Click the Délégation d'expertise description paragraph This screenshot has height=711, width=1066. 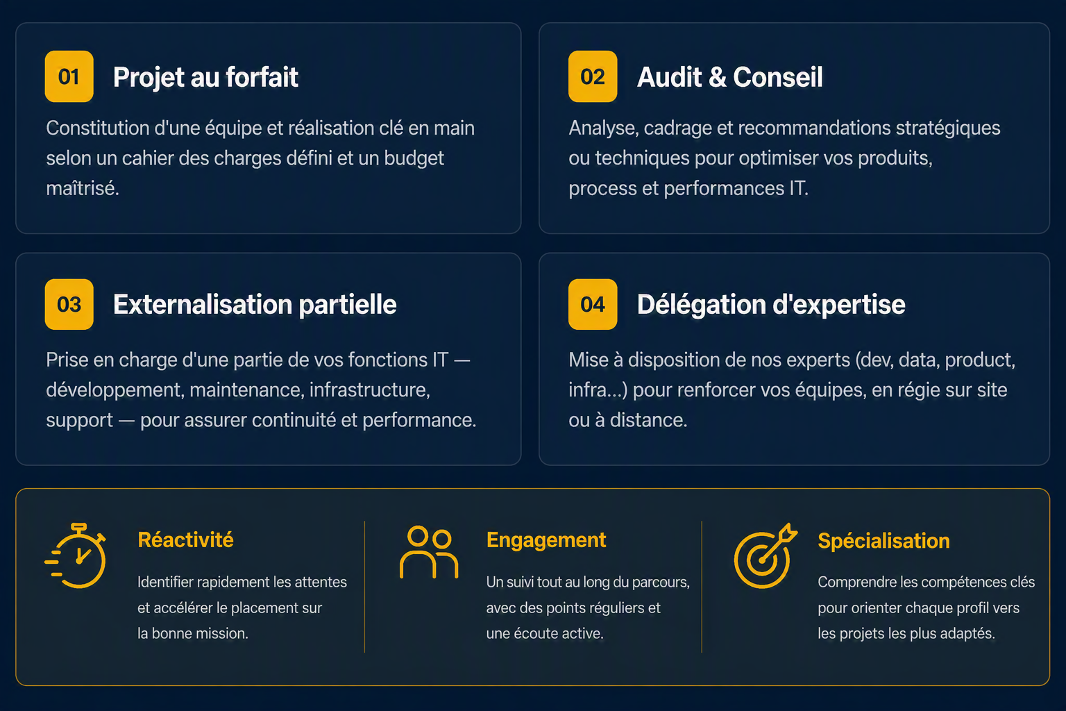[x=792, y=390]
